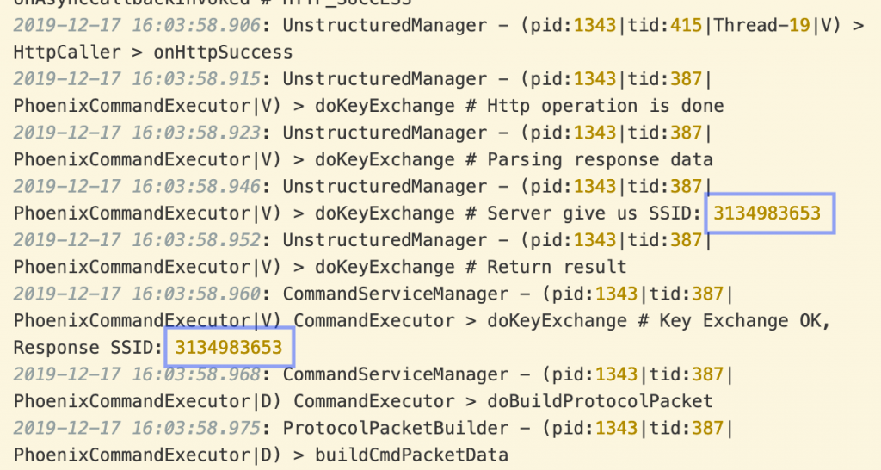Image resolution: width=881 pixels, height=470 pixels.
Task: Click the timestamp ending in 16:03:58.975
Action: click(137, 428)
